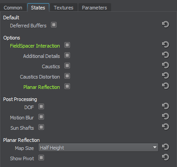Reset the Show Pivot setting

(165, 157)
